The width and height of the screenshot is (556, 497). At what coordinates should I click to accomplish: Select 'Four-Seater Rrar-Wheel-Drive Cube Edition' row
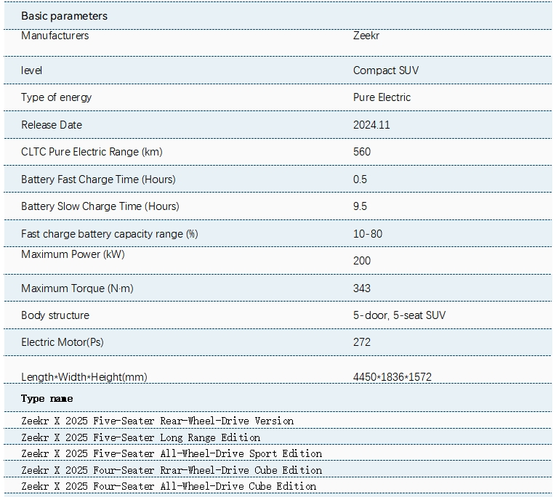tap(278, 469)
